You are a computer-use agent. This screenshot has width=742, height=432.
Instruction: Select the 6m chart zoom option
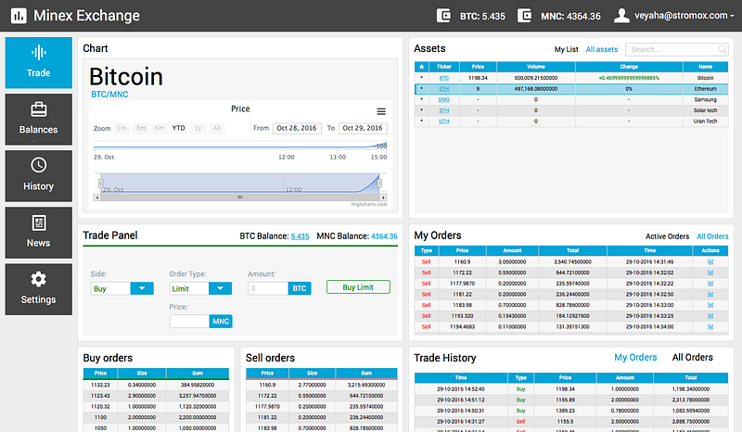[160, 128]
